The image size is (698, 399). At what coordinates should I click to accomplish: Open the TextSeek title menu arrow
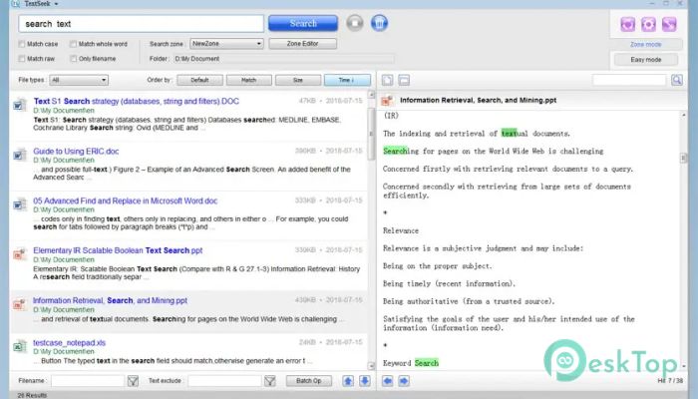(56, 4)
